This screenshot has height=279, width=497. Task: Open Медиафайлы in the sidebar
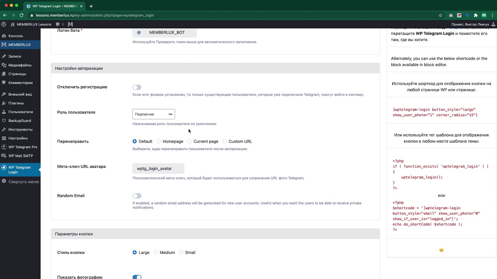[x=20, y=65]
